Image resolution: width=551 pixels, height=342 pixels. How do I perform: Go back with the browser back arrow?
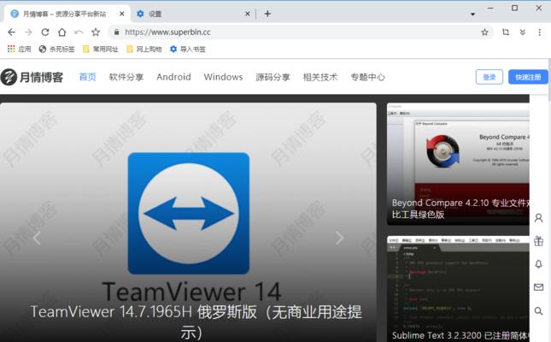[12, 32]
